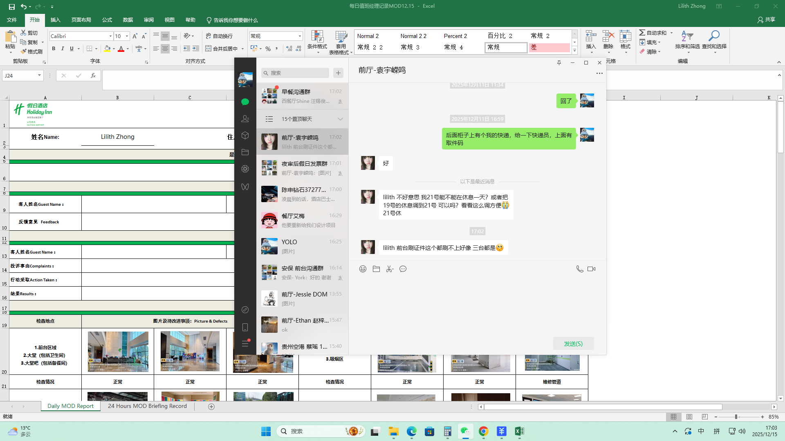785x441 pixels.
Task: Open the 插入 ribbon tab
Action: pos(55,20)
